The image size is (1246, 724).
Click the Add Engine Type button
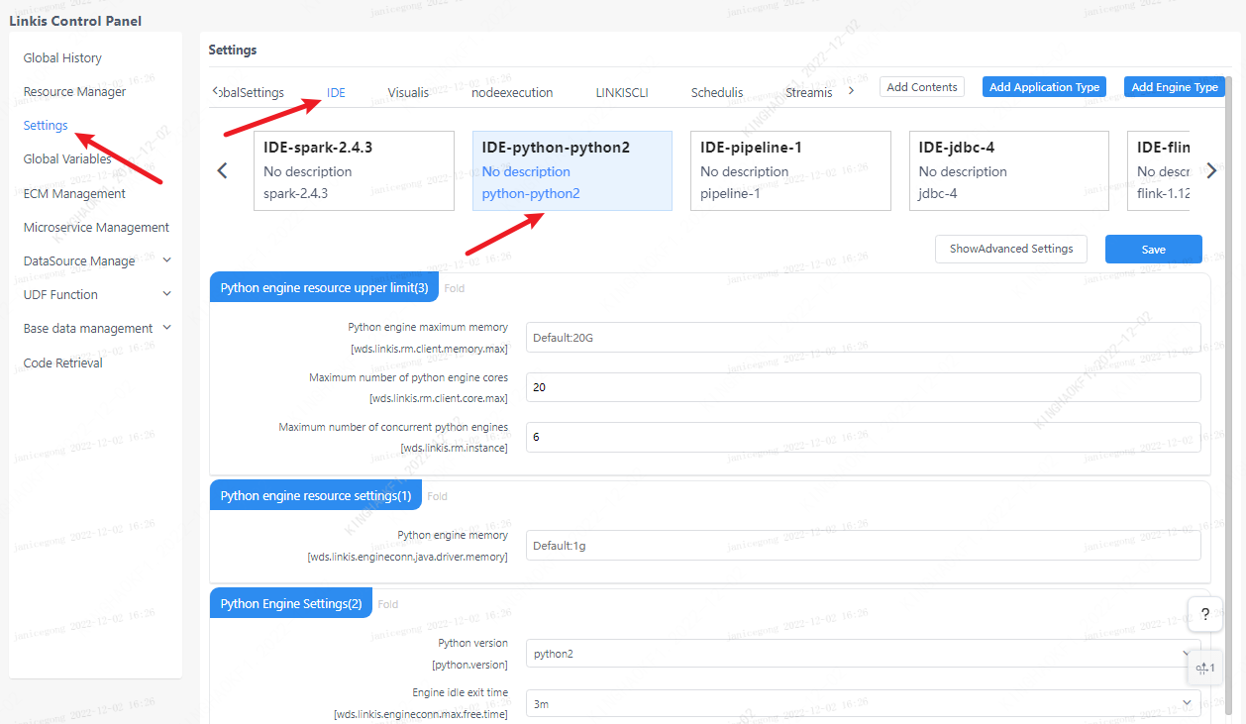(x=1174, y=87)
